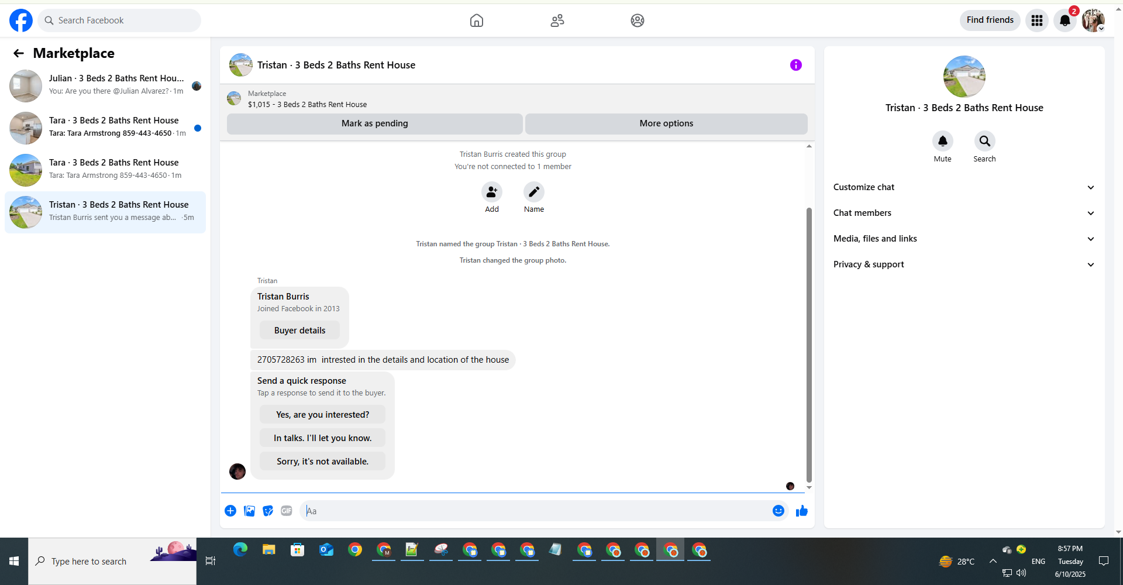Click group photo in right info panel
1123x585 pixels.
(x=964, y=77)
